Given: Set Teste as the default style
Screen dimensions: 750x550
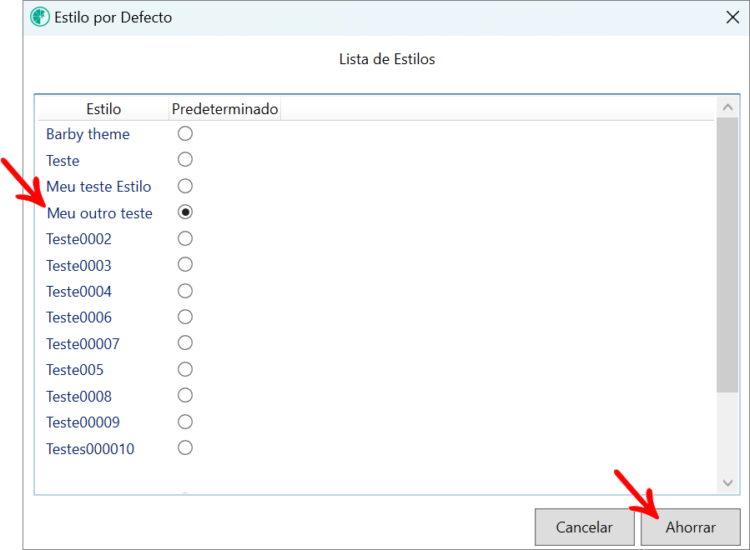Looking at the screenshot, I should click(184, 159).
